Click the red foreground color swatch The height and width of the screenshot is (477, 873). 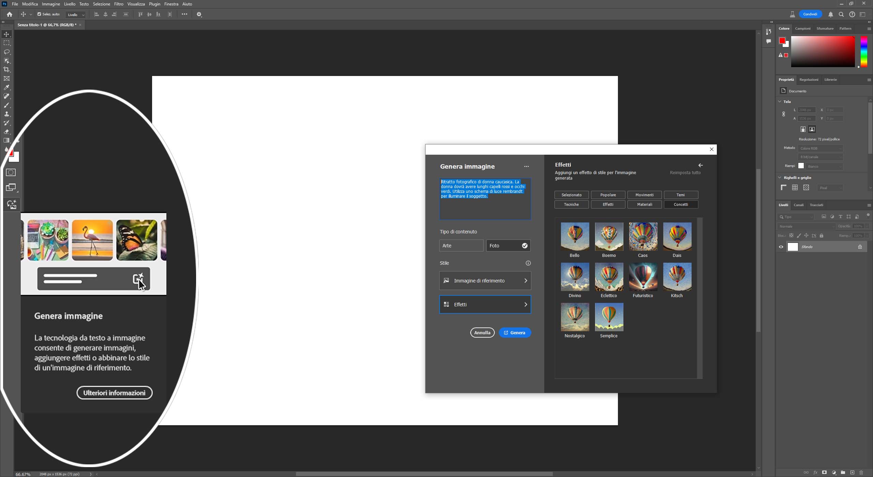click(782, 41)
